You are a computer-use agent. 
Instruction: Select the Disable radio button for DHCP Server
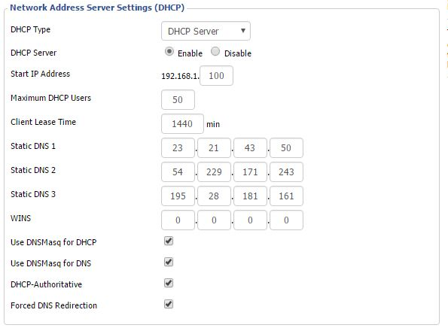coord(215,51)
